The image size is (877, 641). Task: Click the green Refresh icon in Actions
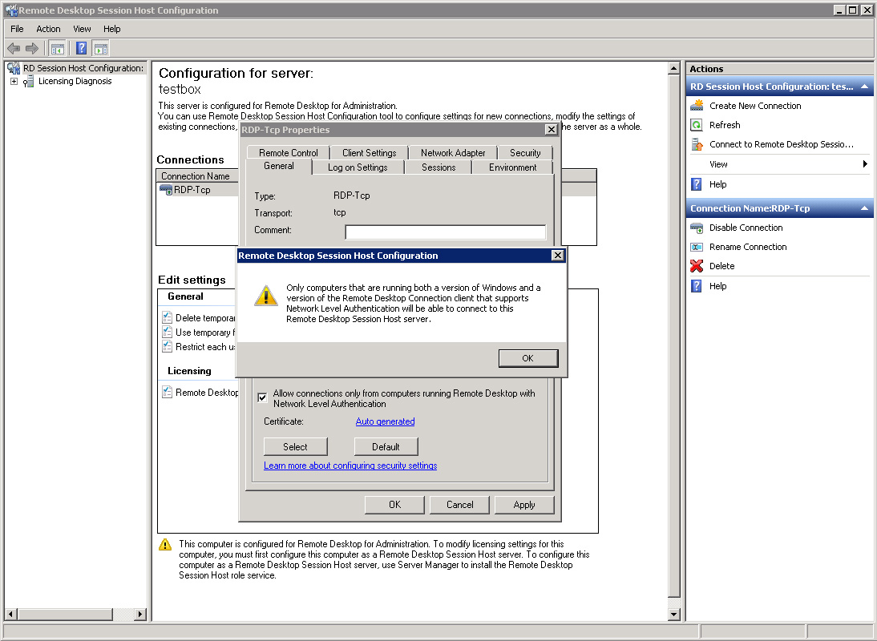click(x=697, y=125)
